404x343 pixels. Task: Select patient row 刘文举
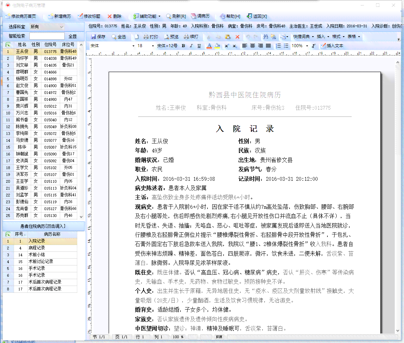coord(40,65)
